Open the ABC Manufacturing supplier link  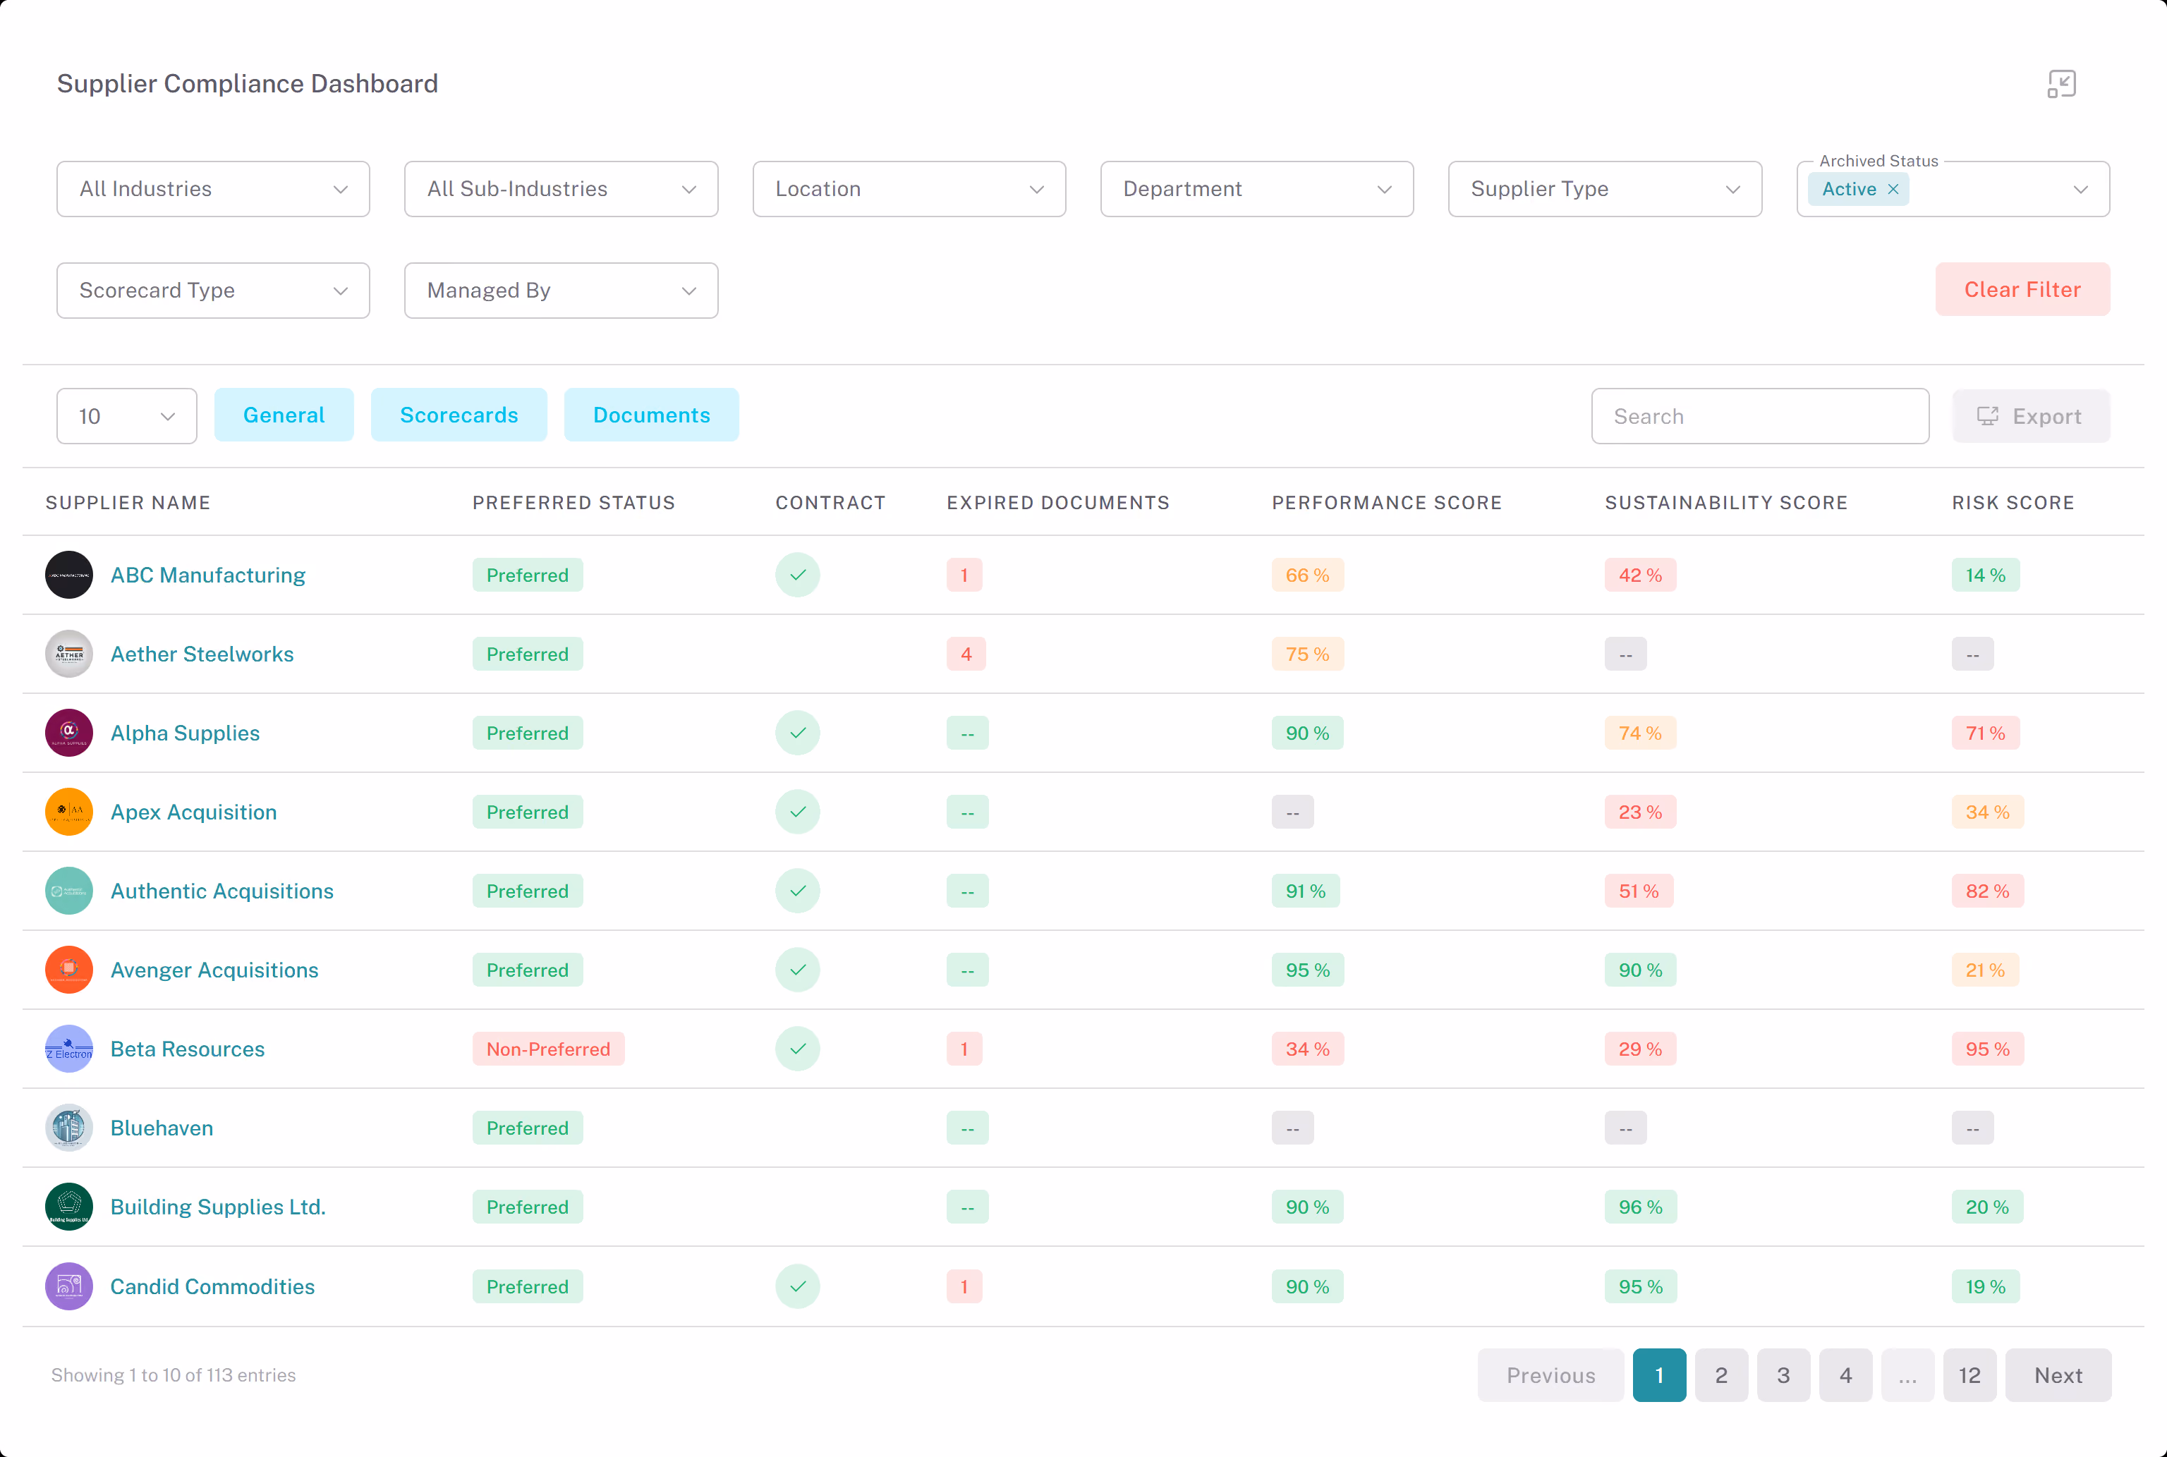(208, 575)
